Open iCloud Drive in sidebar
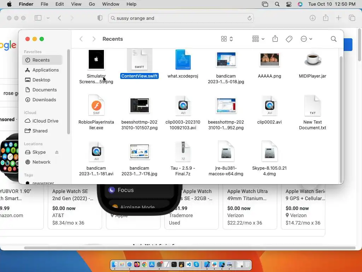The image size is (362, 272). point(42,121)
